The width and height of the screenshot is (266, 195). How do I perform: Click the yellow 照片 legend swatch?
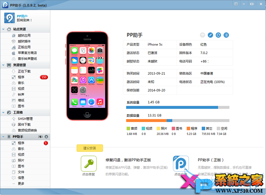pos(158,128)
